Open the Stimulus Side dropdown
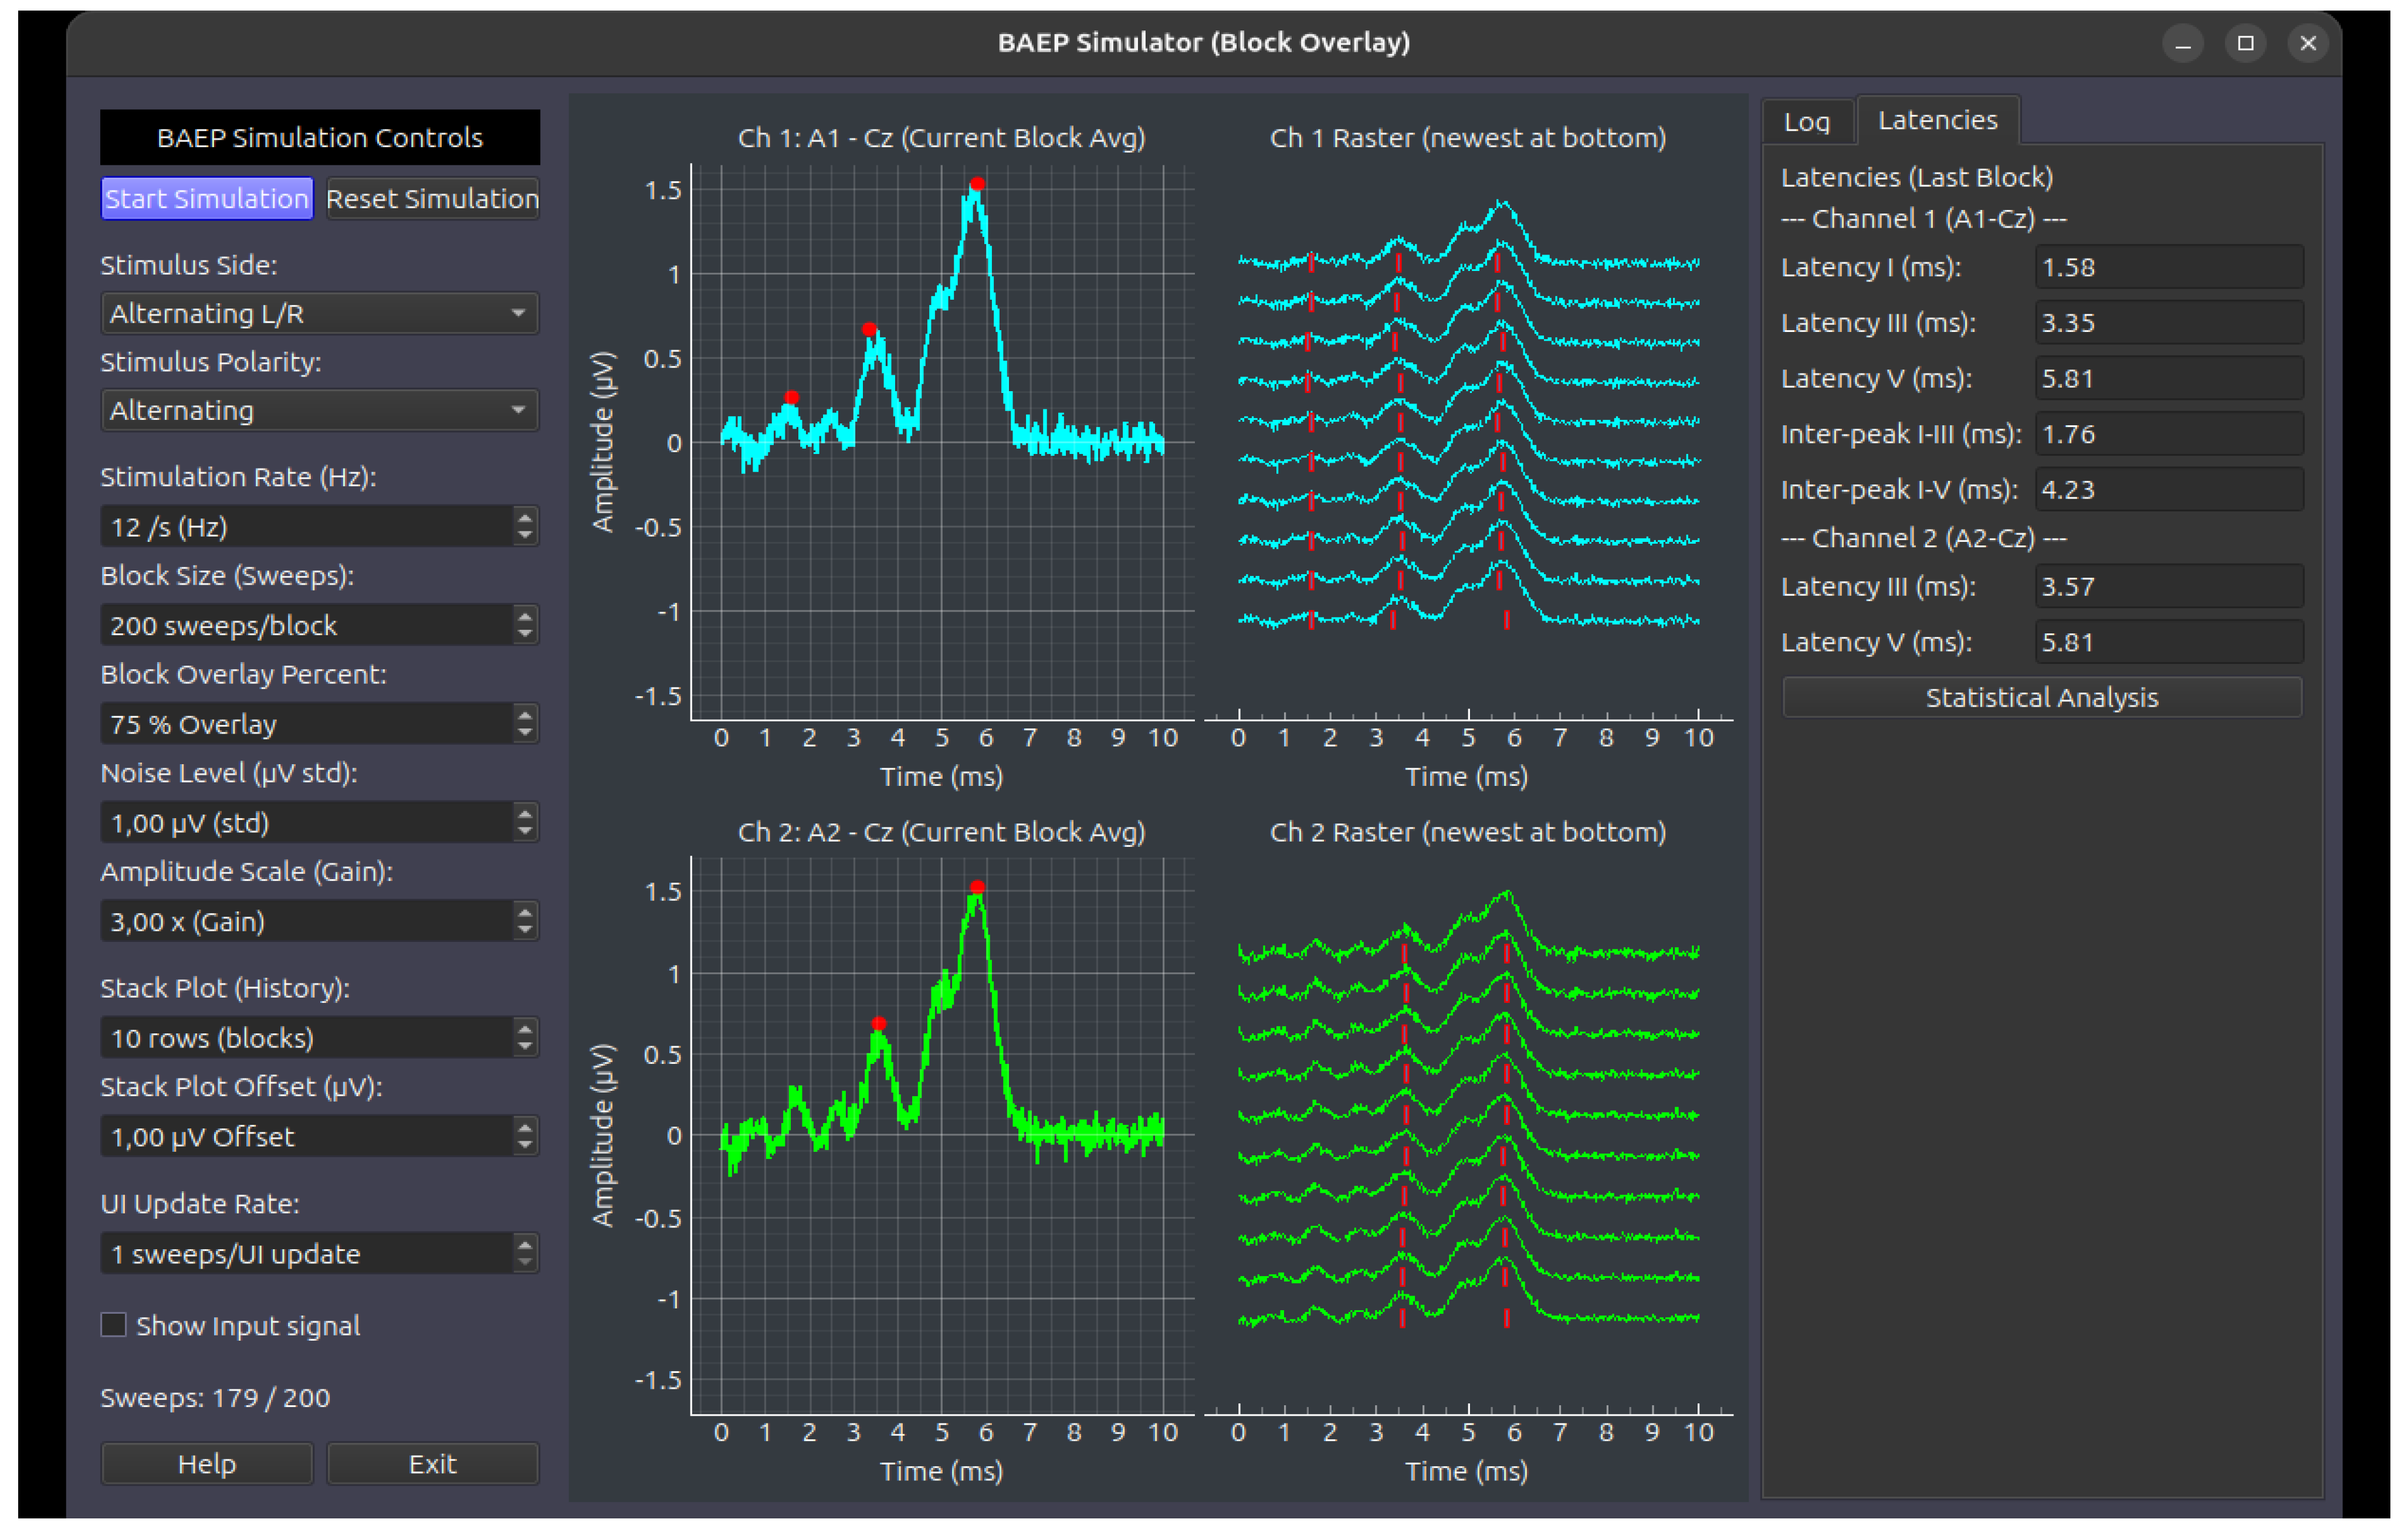This screenshot has height=1536, width=2408. click(320, 313)
